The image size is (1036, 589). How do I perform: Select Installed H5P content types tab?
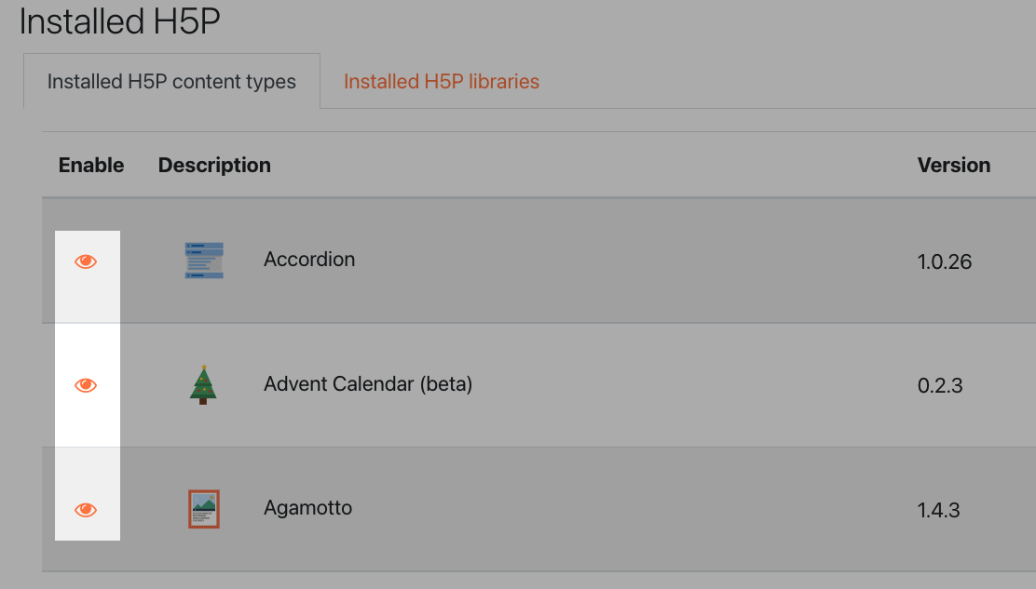[171, 81]
